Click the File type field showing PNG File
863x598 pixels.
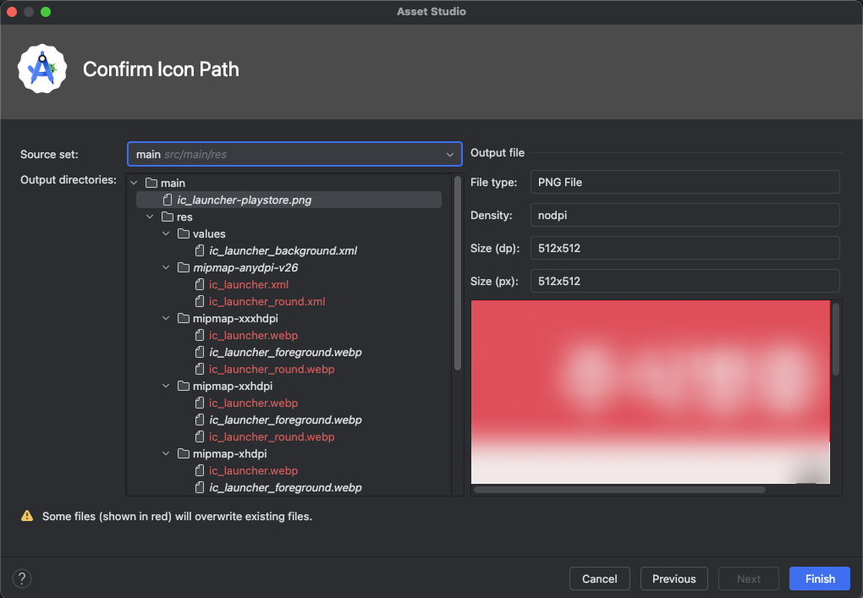click(684, 182)
